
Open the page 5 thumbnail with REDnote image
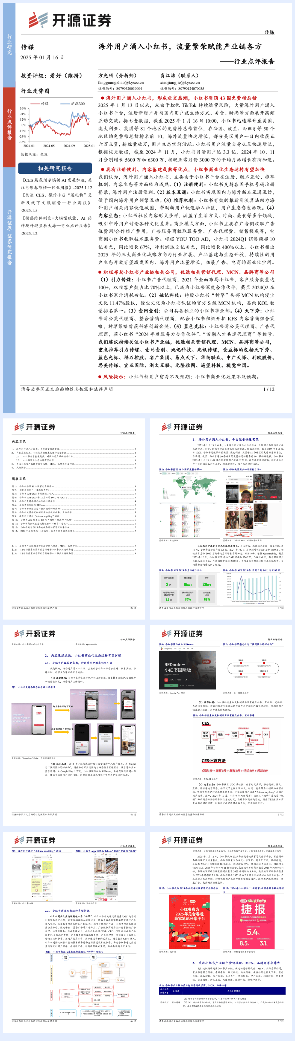221,725
